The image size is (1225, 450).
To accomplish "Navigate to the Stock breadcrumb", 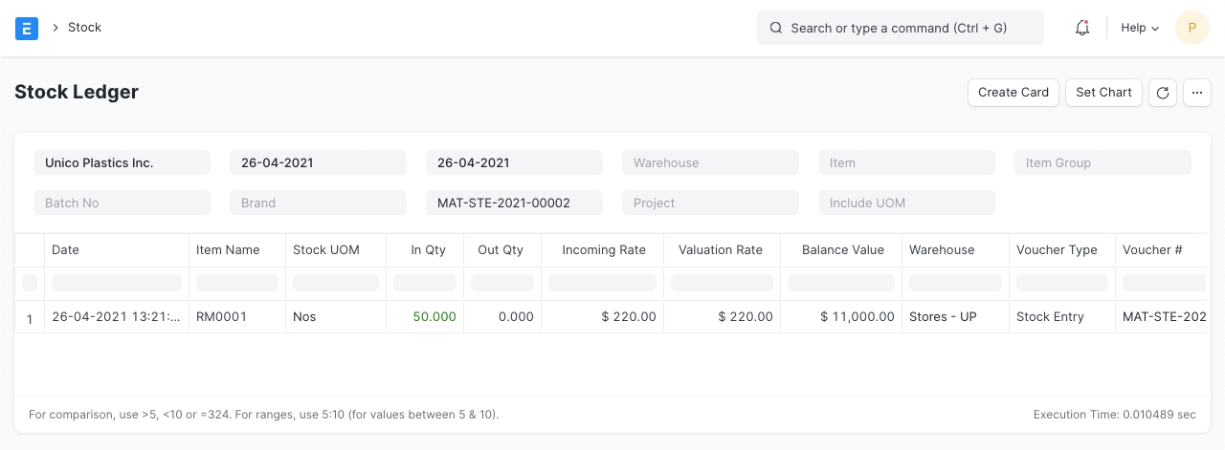I will (84, 28).
